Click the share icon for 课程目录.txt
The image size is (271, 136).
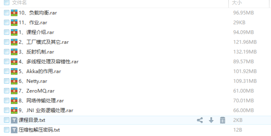[200, 120]
